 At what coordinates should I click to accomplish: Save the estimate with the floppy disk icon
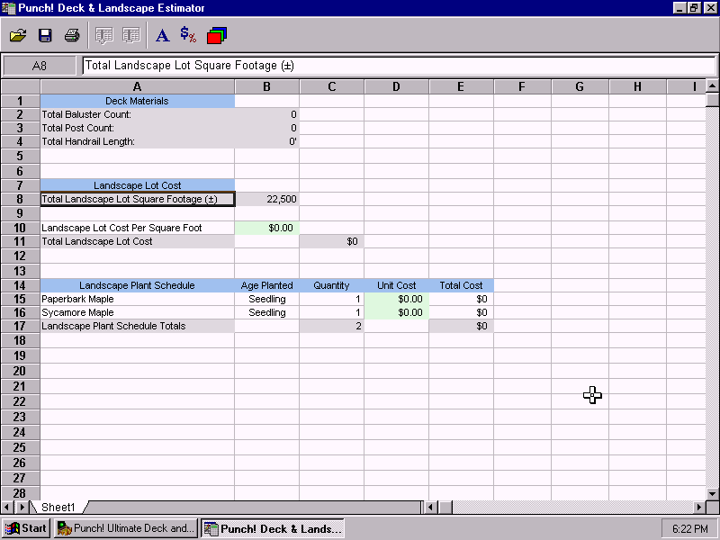tap(45, 35)
